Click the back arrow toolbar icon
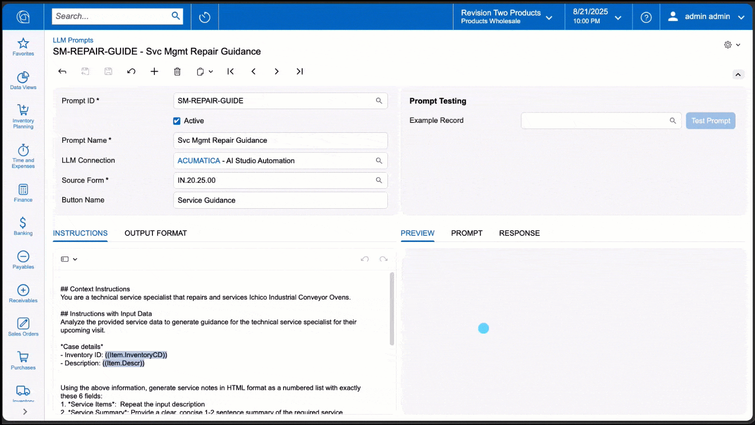 pyautogui.click(x=62, y=72)
